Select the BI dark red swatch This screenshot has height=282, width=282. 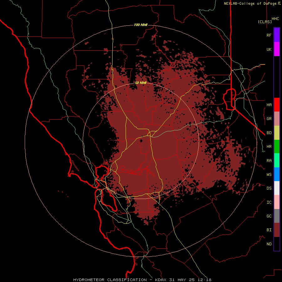coord(277,230)
